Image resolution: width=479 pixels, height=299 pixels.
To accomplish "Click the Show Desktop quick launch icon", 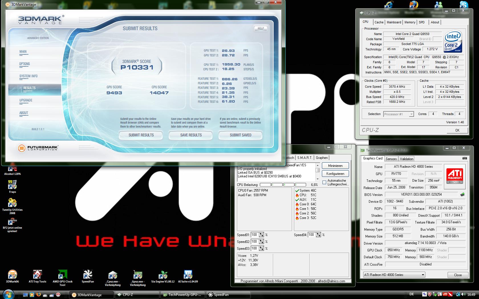I will (x=25, y=295).
